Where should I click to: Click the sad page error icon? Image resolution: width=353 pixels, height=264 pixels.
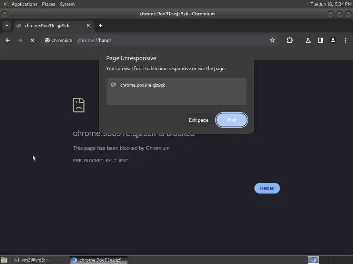[79, 105]
